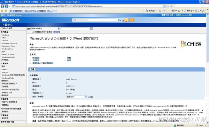The width and height of the screenshot is (209, 127).
Task: Click the 1.7 MB download size value
Action: (x=69, y=93)
